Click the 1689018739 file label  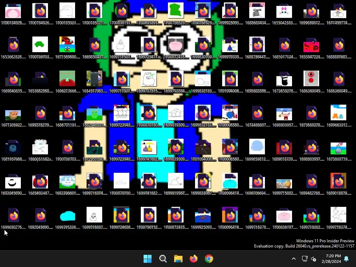pyautogui.click(x=284, y=159)
